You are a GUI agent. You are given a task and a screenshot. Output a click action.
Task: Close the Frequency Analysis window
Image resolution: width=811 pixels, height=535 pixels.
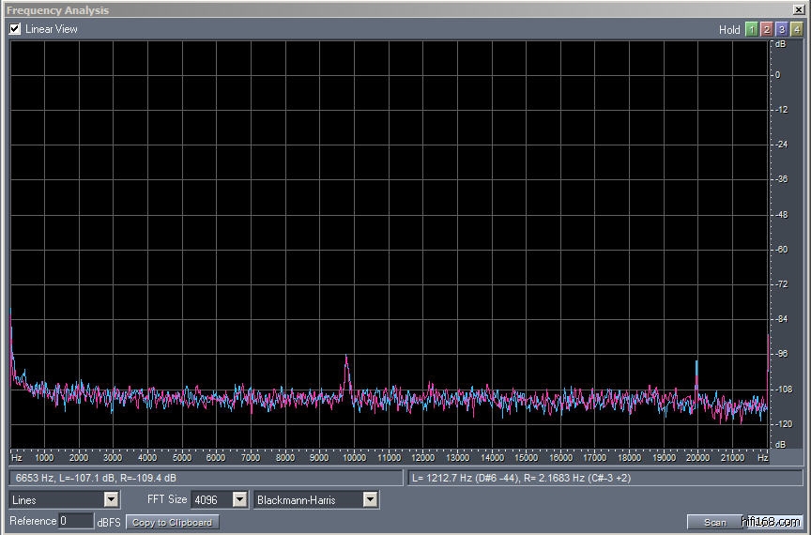(x=799, y=9)
